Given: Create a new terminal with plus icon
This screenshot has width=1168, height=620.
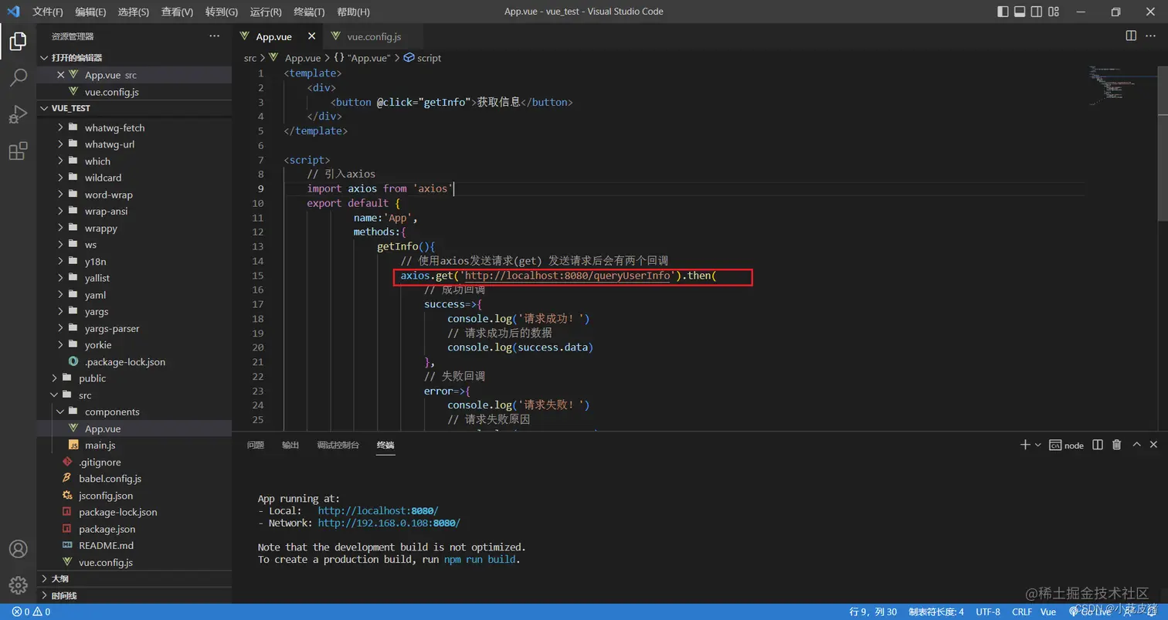Looking at the screenshot, I should (x=1025, y=445).
